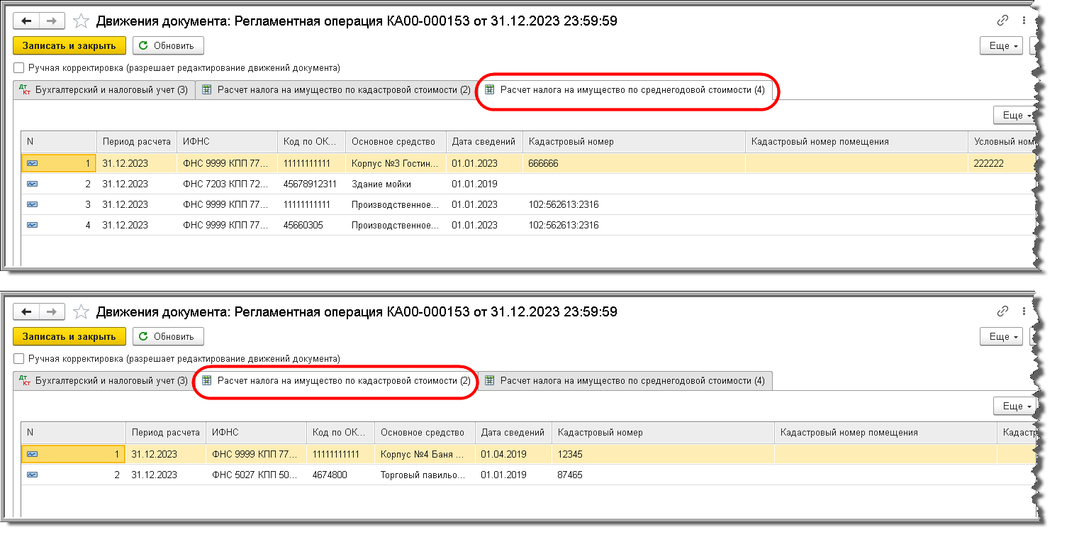Click record icon of row with code 45660305
Screen dimensions: 1079x542
pos(33,225)
